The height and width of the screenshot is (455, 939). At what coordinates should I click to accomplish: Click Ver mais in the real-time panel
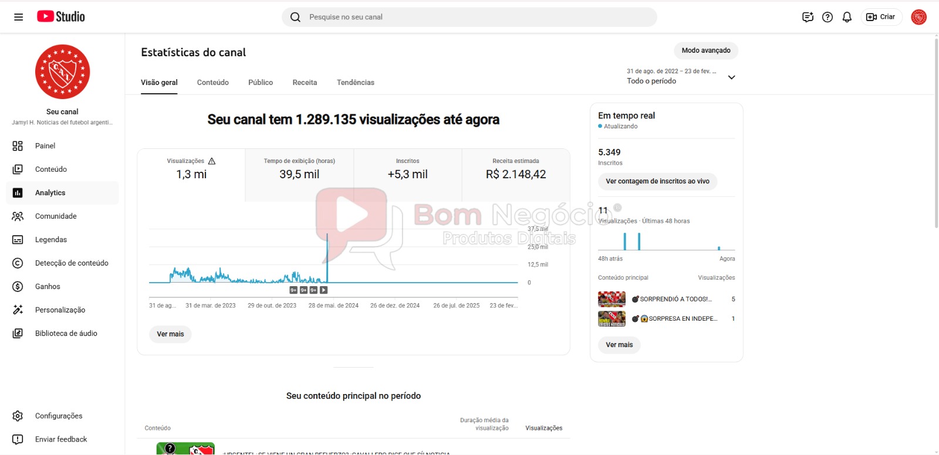619,345
